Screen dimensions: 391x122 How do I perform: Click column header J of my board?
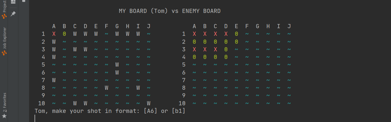coord(149,26)
